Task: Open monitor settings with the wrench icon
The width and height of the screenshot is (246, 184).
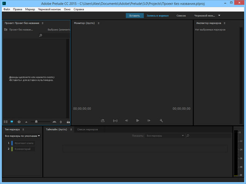Action: click(x=161, y=120)
